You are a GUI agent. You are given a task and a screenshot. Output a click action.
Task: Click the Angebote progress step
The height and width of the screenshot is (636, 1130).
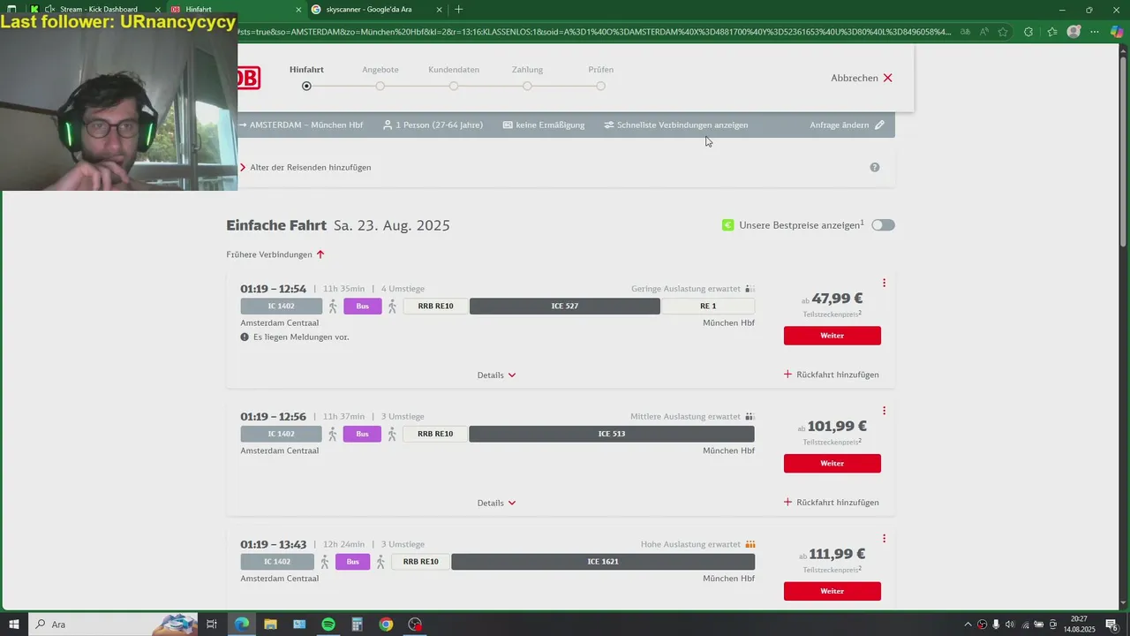click(380, 76)
